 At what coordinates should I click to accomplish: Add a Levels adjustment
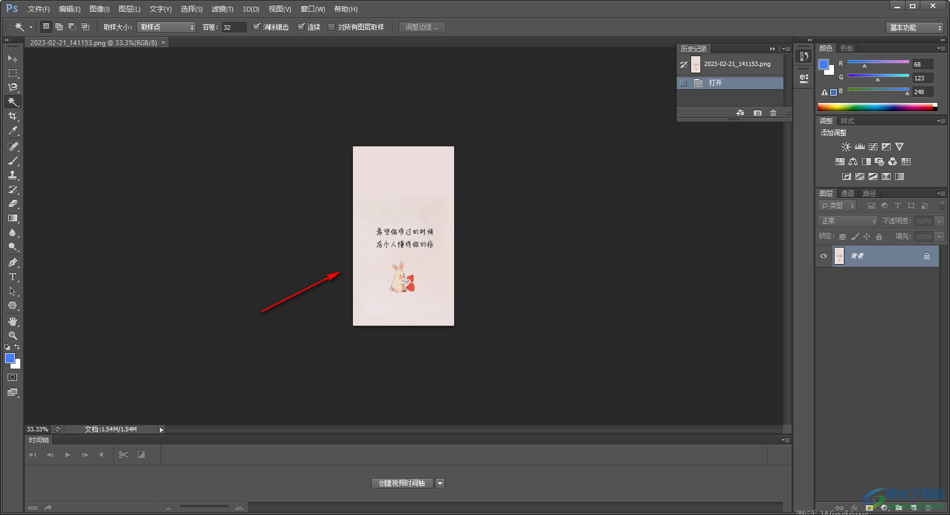(x=860, y=147)
